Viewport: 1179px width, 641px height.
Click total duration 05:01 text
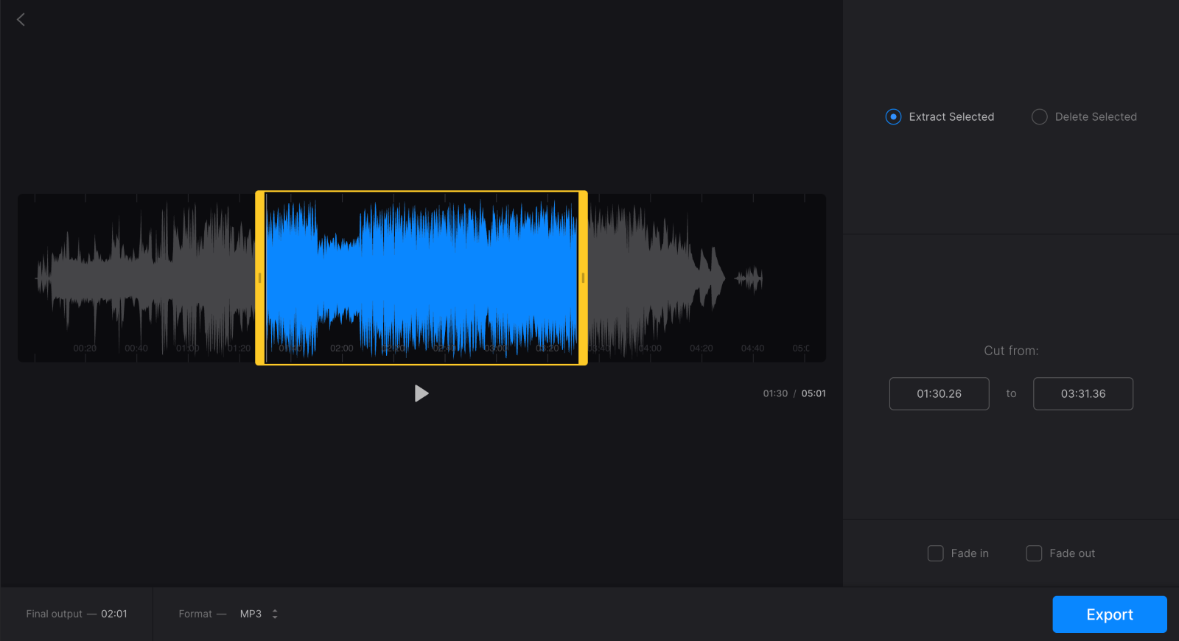[814, 393]
